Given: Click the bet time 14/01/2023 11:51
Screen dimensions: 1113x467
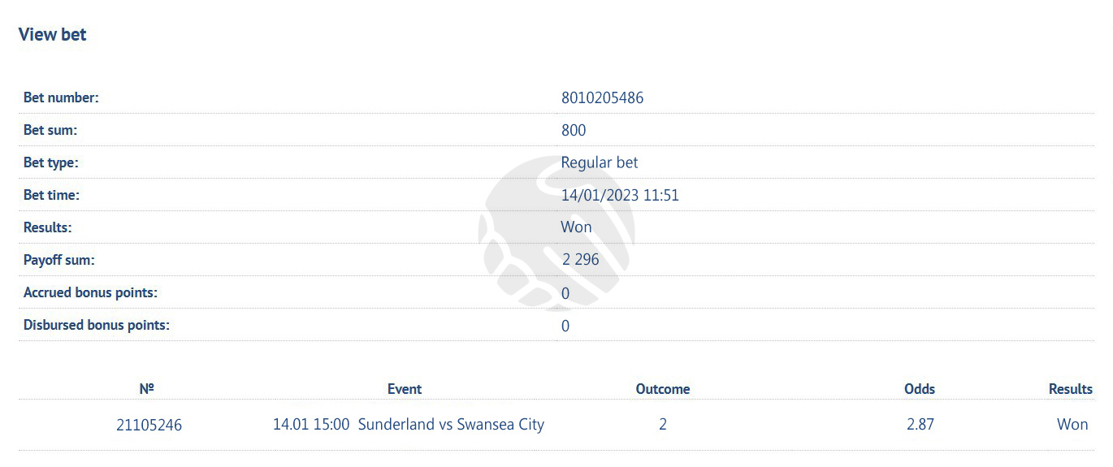Looking at the screenshot, I should (x=620, y=195).
